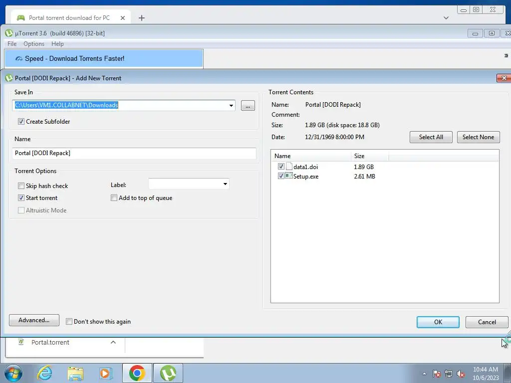Screen dimensions: 511x383
Task: Click the uTorrent logo in main title bar
Action: pyautogui.click(x=9, y=33)
